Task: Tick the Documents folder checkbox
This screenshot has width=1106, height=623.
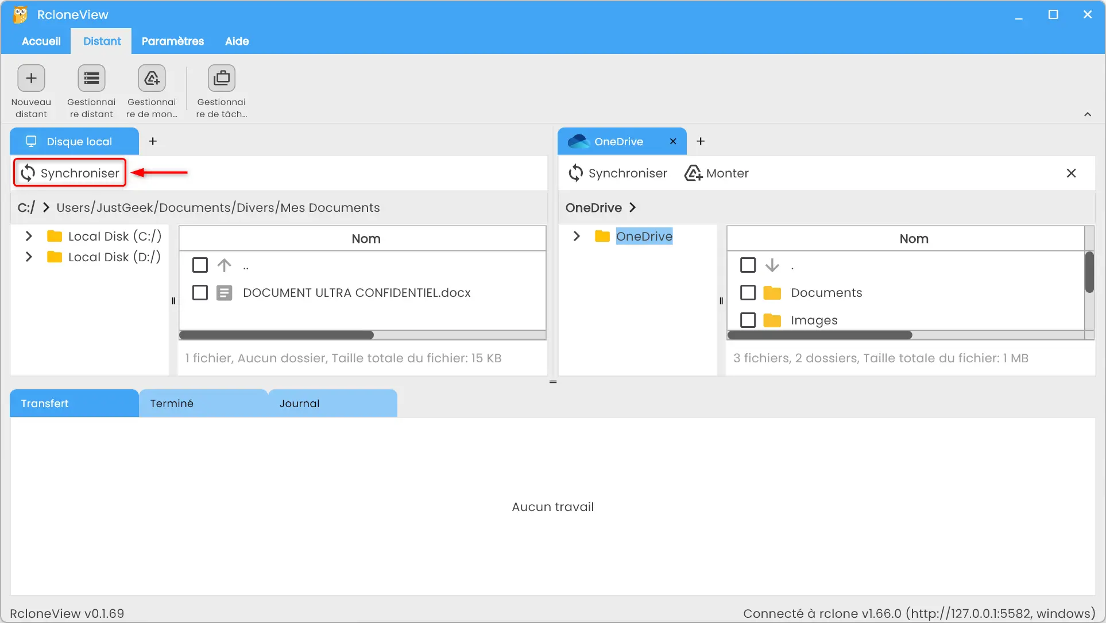Action: tap(748, 293)
